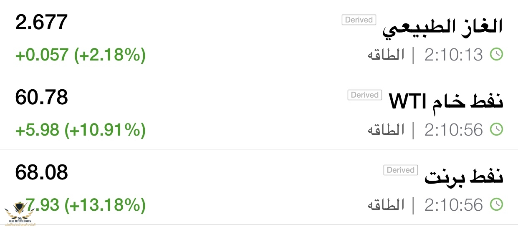Click the Derived badge next to WTI crude
Image resolution: width=518 pixels, height=227 pixels.
click(x=364, y=95)
